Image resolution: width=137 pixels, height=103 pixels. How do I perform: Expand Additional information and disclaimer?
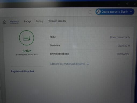coord(70,64)
